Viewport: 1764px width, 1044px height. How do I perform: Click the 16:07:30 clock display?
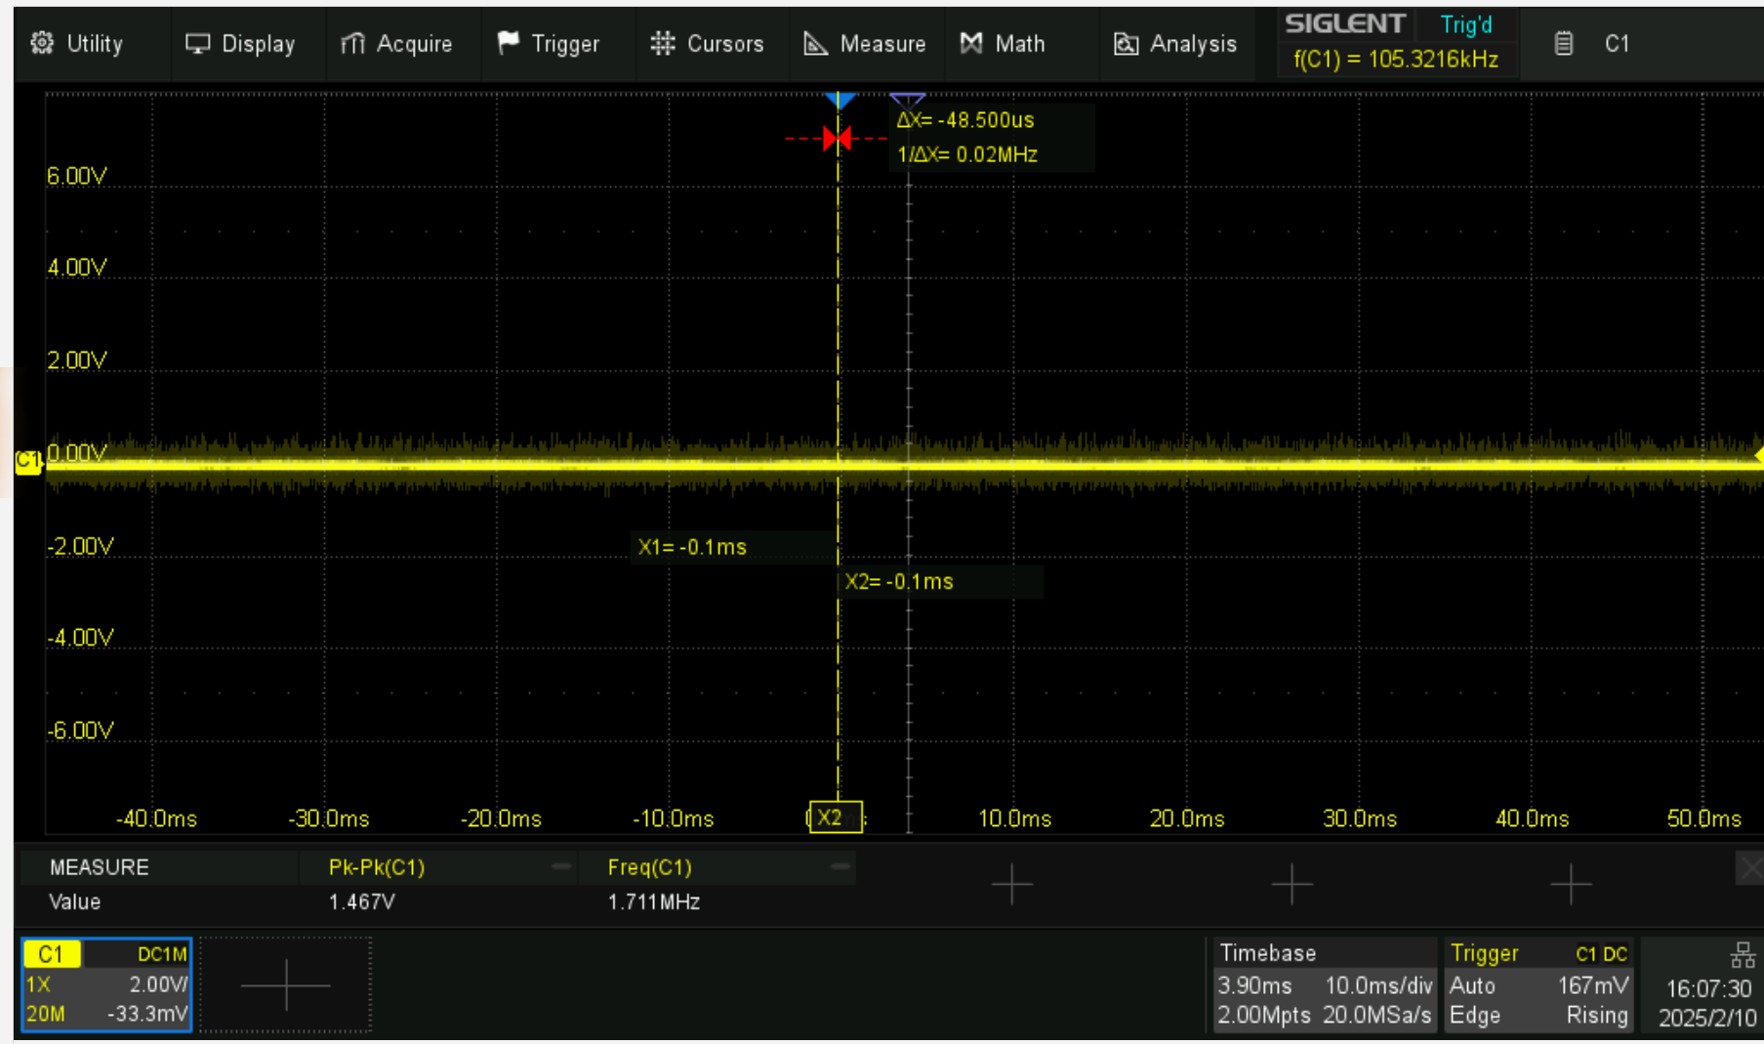(1708, 988)
